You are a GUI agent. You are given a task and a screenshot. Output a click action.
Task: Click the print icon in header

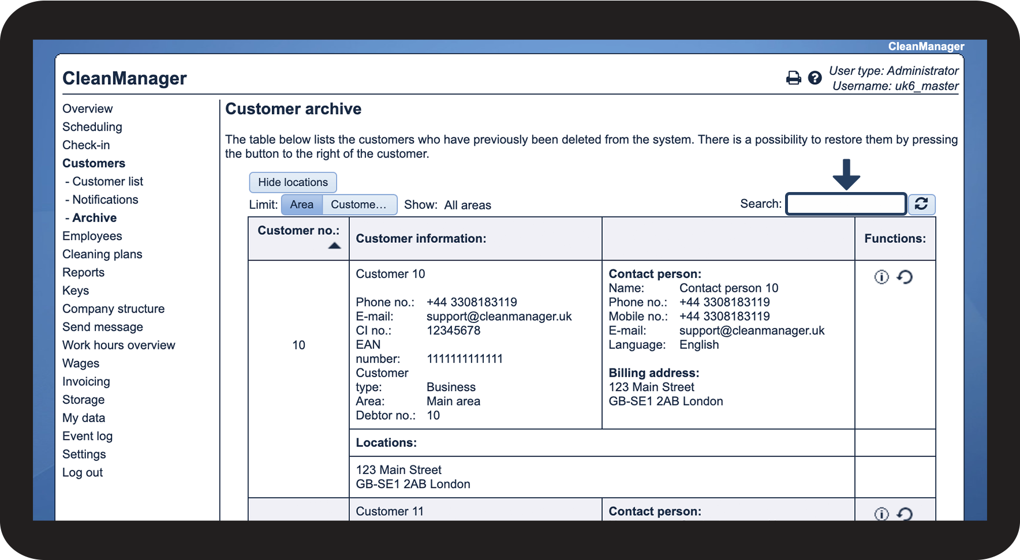click(794, 78)
